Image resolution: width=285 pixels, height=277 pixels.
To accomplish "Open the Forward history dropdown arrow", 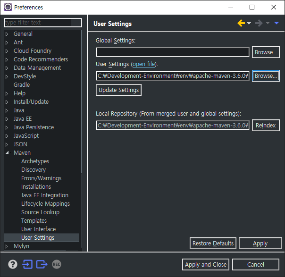I will pos(268,23).
